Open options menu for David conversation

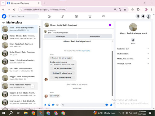point(33,86)
